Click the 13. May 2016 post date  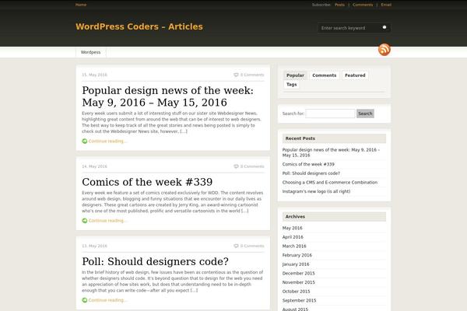coord(94,246)
